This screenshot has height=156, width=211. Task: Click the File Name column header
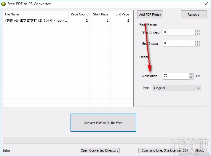click(x=36, y=14)
